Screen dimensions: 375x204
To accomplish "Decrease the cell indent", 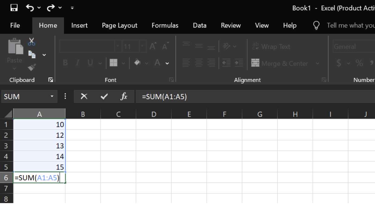I will (226, 63).
